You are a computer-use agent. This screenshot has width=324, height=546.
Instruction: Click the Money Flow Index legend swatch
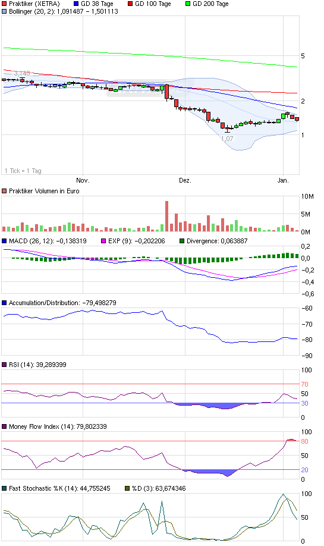point(4,426)
